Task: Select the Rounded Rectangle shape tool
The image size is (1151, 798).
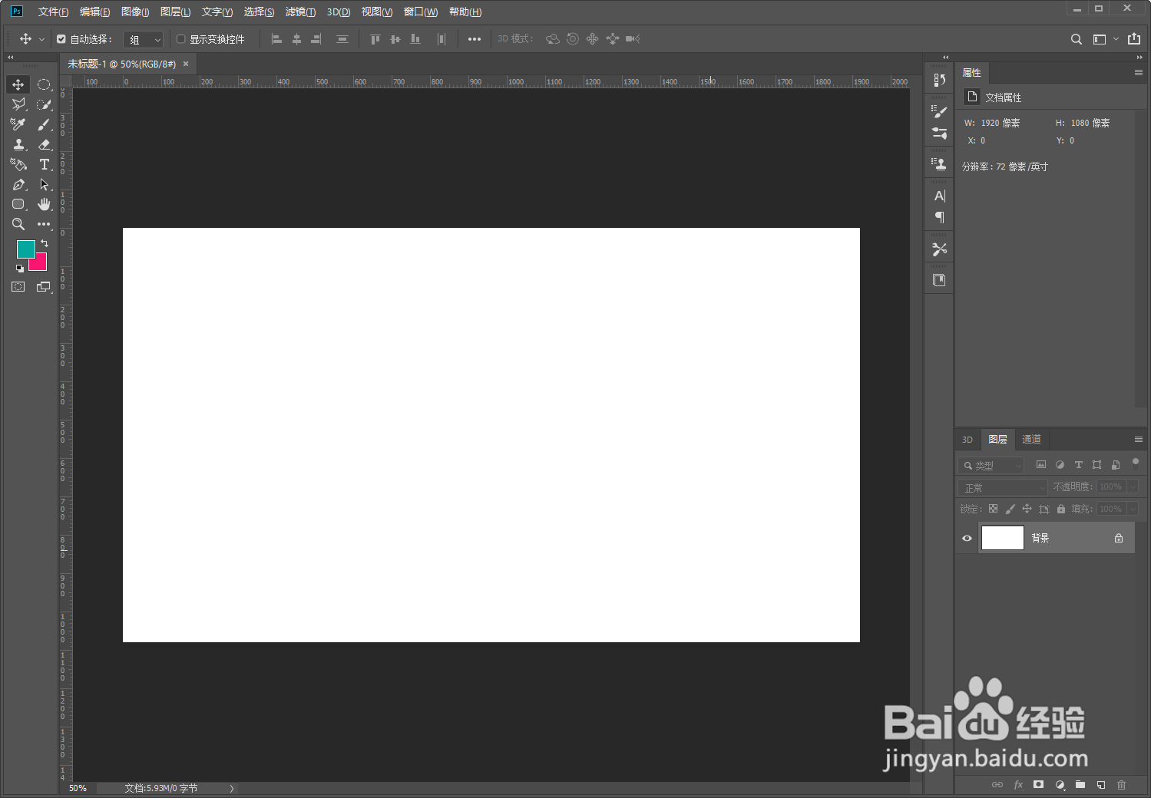Action: [x=18, y=204]
